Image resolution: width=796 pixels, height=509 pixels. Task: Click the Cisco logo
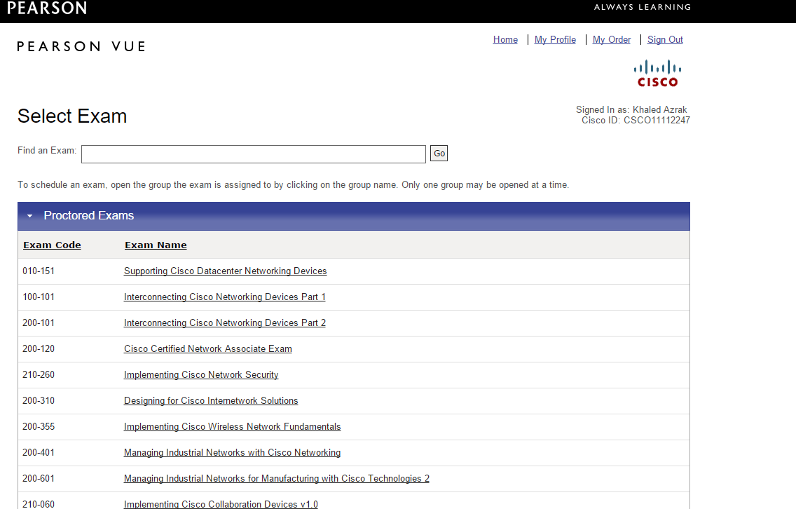[x=657, y=74]
